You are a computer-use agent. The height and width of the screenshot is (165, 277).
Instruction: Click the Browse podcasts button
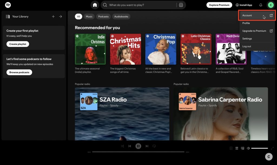pyautogui.click(x=19, y=72)
